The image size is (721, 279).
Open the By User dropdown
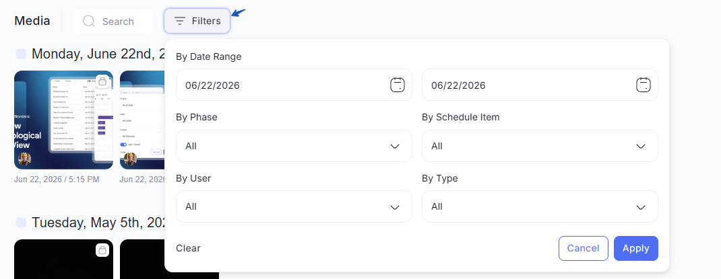tap(294, 206)
